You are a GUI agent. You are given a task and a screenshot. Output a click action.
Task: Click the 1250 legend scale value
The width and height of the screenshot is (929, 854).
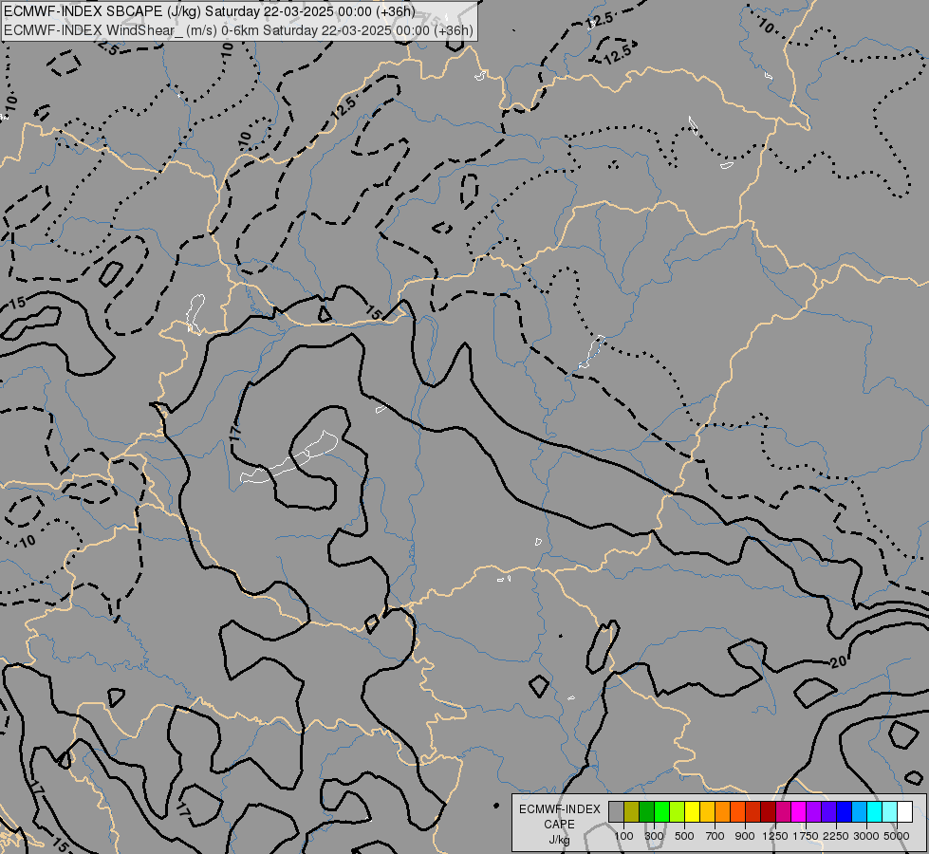pyautogui.click(x=775, y=836)
